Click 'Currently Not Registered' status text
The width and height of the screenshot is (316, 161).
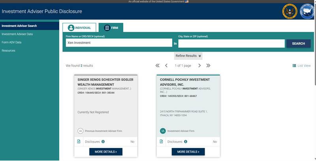pyautogui.click(x=93, y=112)
